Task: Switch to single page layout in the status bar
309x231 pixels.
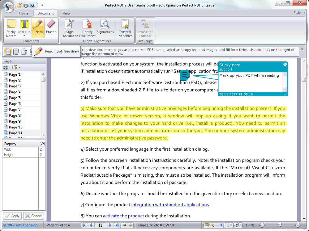Action: [x=207, y=225]
